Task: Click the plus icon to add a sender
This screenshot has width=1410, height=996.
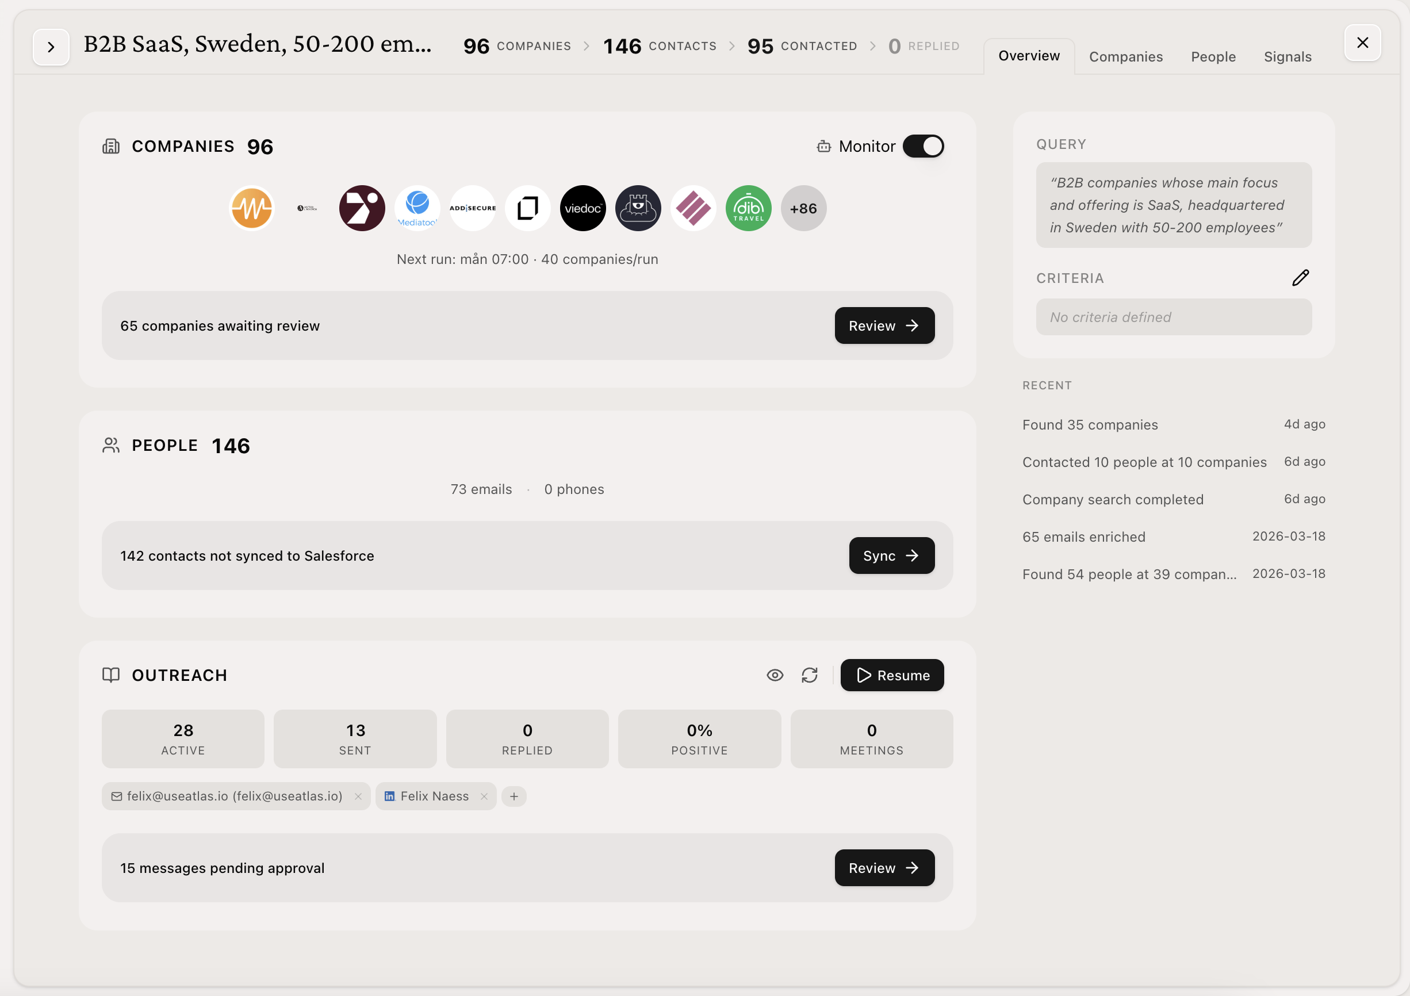Action: 514,796
